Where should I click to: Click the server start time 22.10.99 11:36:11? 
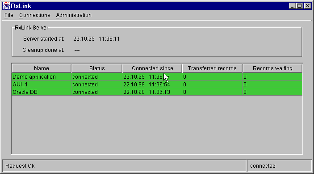[x=96, y=39]
